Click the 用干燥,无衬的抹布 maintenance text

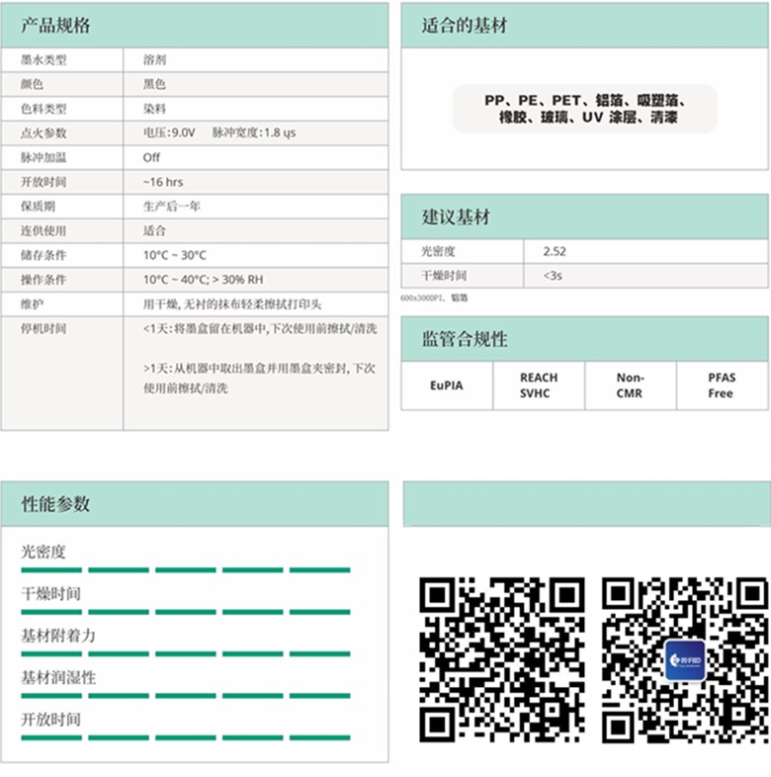coord(232,304)
